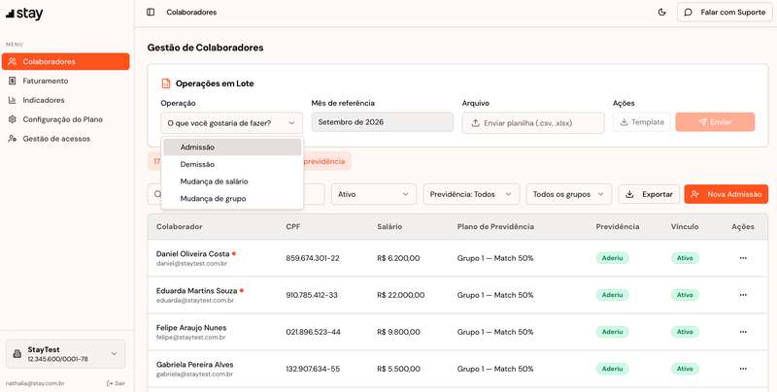This screenshot has width=777, height=392.
Task: Choose Mudança de grupo option
Action: tap(232, 199)
